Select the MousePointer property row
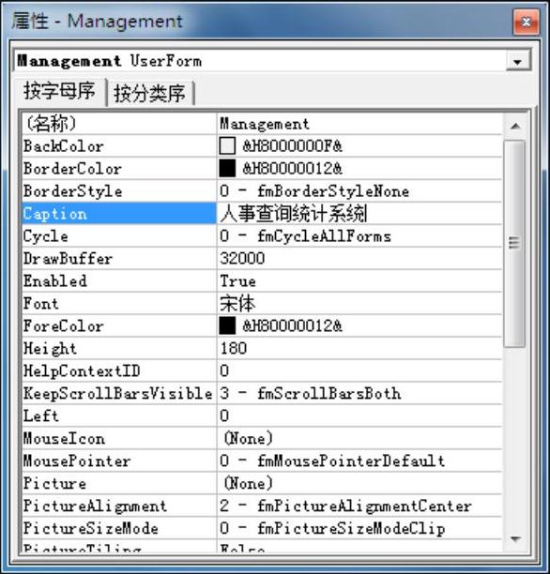The width and height of the screenshot is (550, 574). (262, 461)
